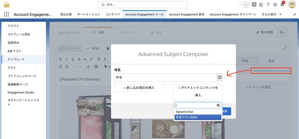The width and height of the screenshot is (299, 139).
Task: Select スケジュール済み in the sidebar
Action: click(x=24, y=34)
